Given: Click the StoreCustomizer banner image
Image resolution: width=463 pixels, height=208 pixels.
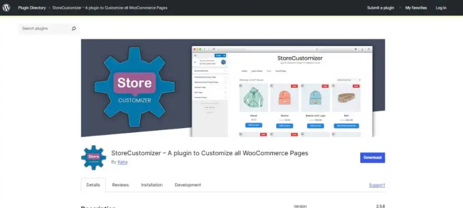Looking at the screenshot, I should (233, 88).
